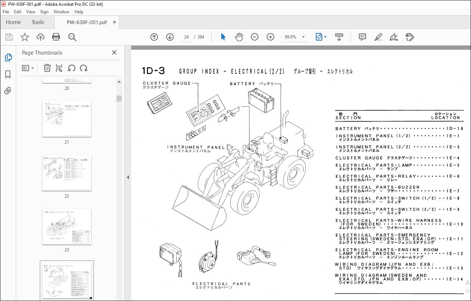Viewport: 471px width, 301px height.
Task: Click INSTRUMENT PANEL (1/2) 1E-1 entry
Action: 398,138
